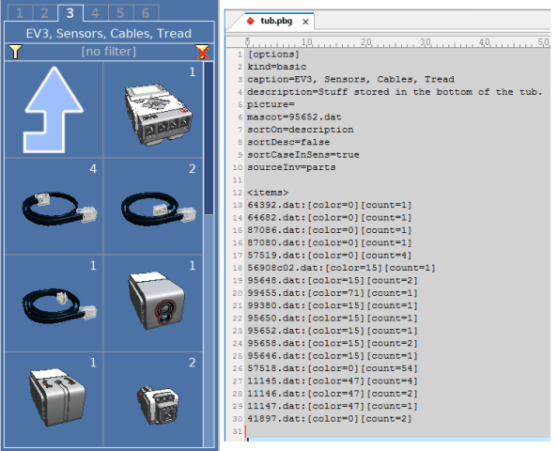The height and width of the screenshot is (451, 558).
Task: Click the [no filter] text field
Action: coord(109,52)
